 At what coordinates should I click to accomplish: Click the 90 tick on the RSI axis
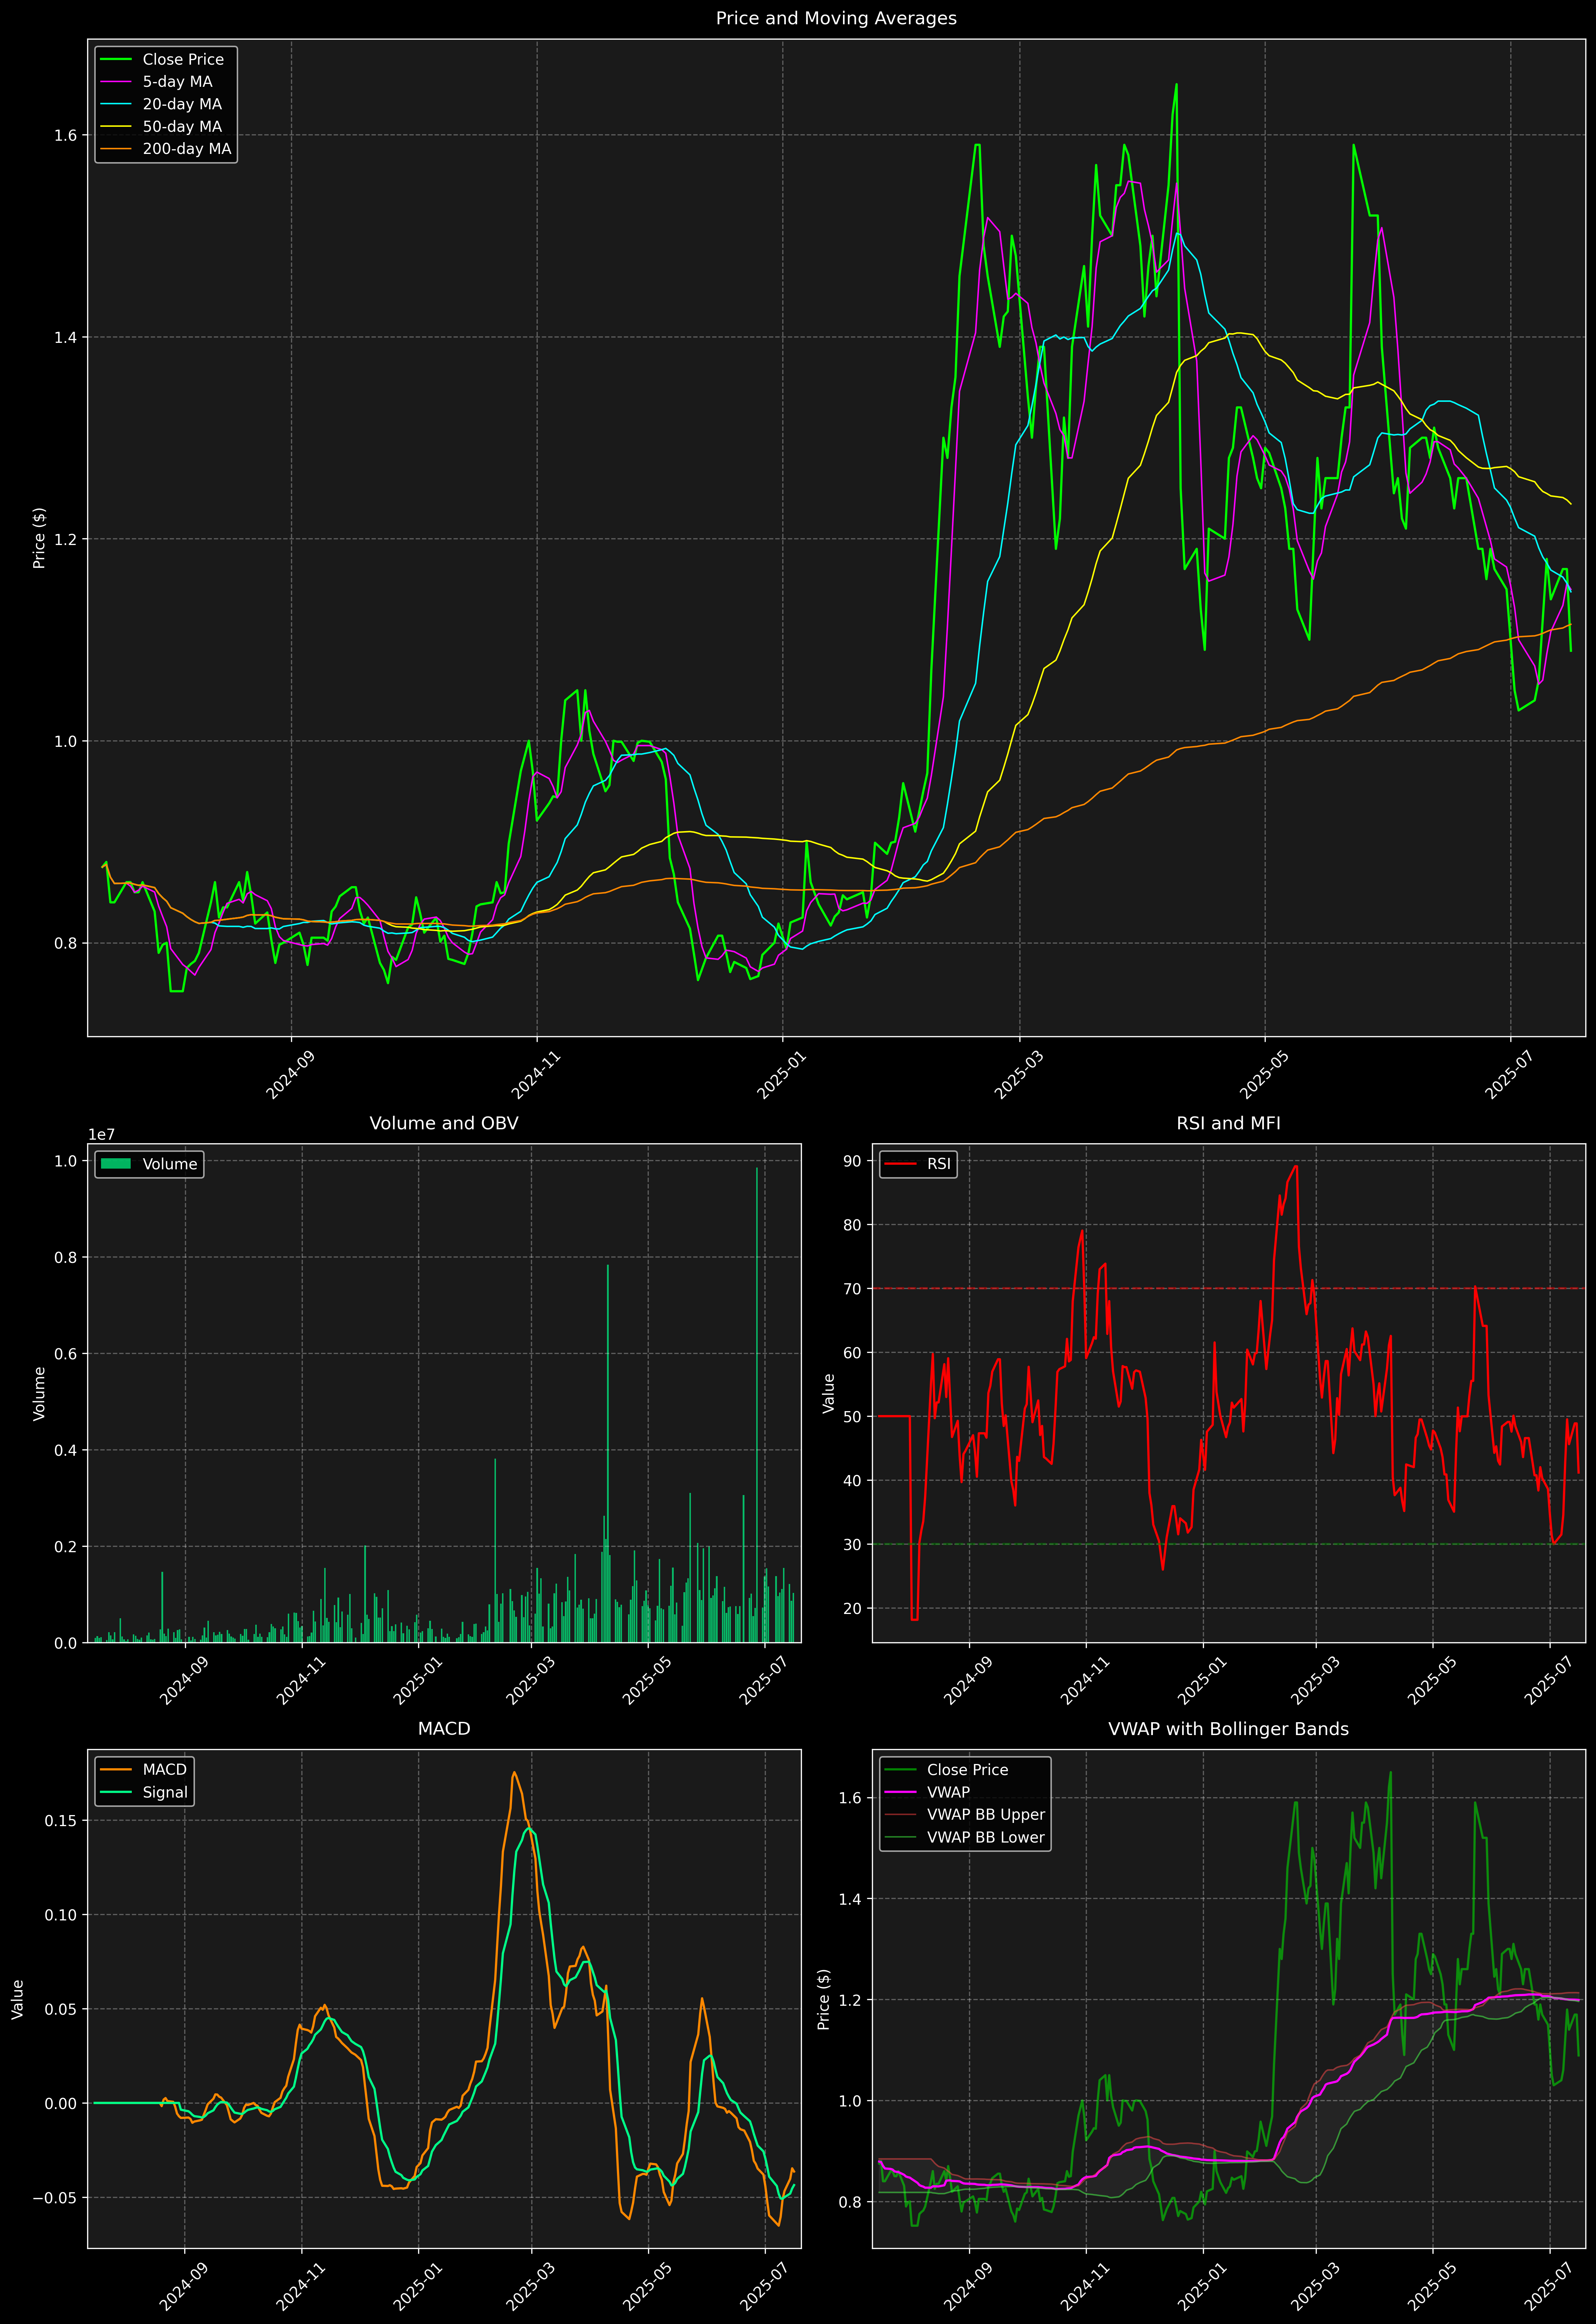click(852, 1161)
